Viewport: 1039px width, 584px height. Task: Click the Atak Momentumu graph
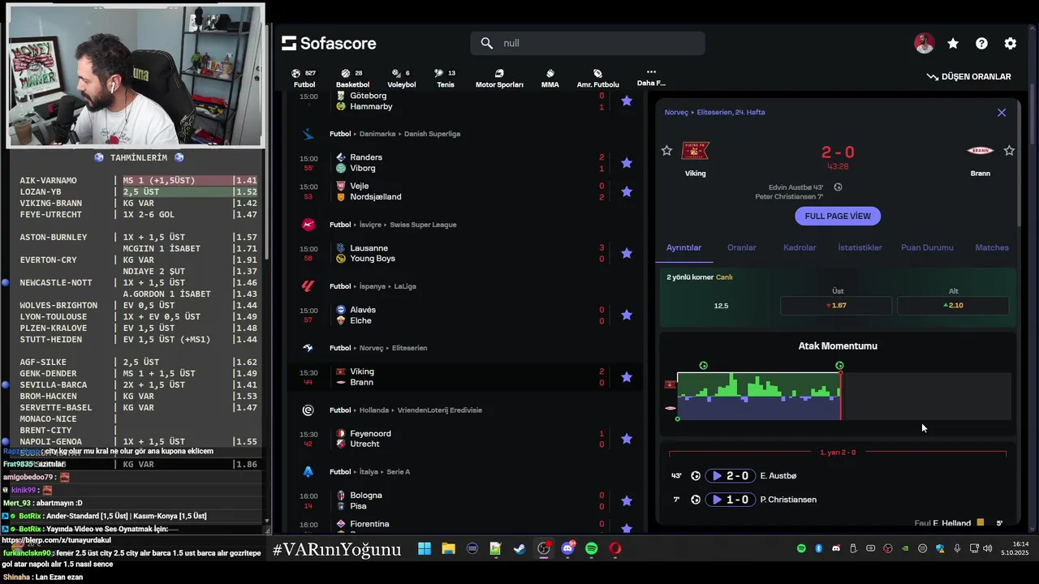click(844, 396)
